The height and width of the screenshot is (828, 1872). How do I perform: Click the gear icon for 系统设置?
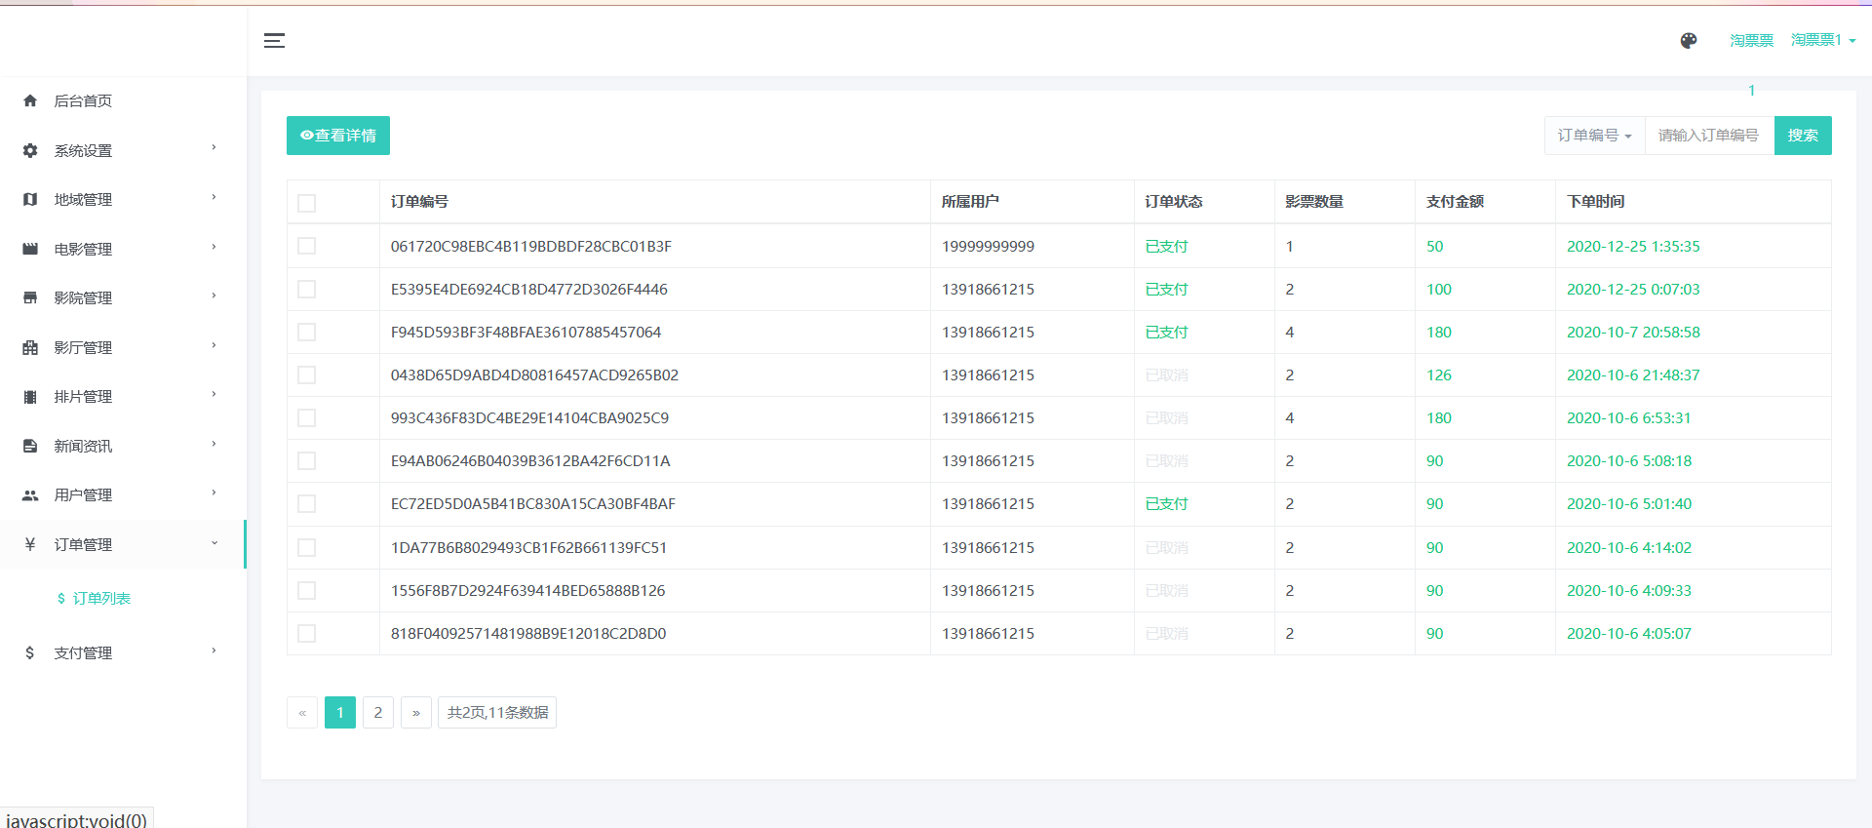30,150
